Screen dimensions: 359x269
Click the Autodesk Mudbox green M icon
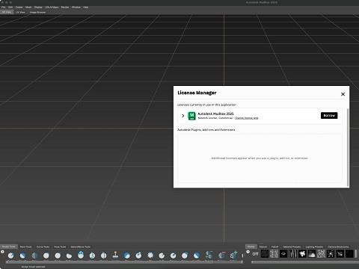coord(191,116)
